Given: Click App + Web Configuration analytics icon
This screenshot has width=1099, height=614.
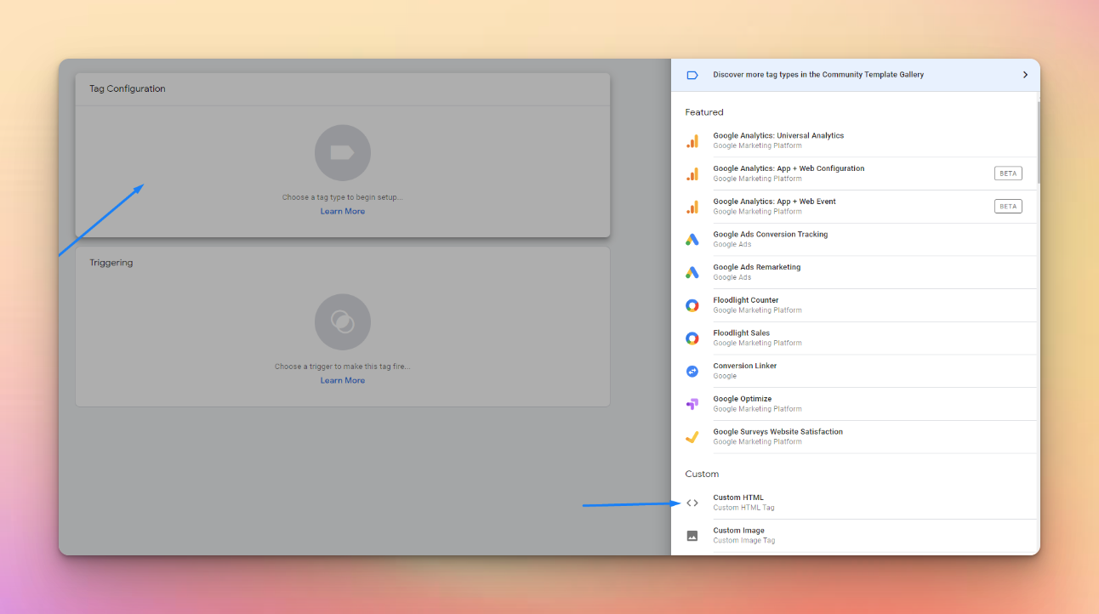Looking at the screenshot, I should [x=692, y=173].
